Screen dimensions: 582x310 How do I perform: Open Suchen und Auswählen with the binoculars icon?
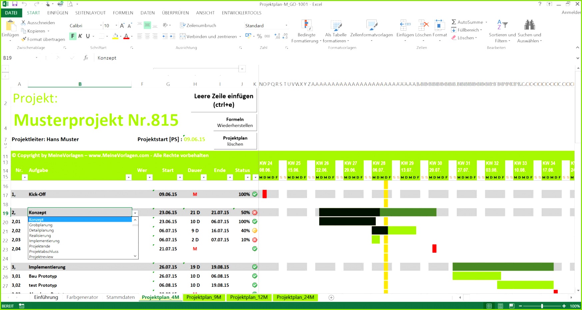(529, 25)
